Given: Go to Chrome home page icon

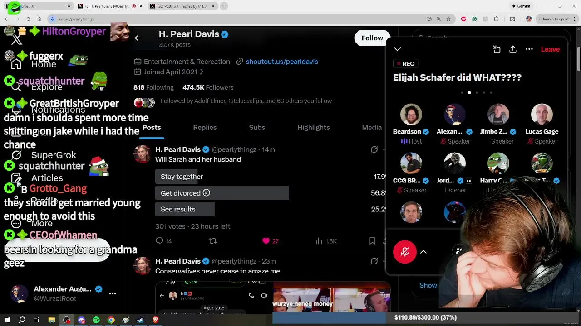Looking at the screenshot, I should tap(39, 19).
